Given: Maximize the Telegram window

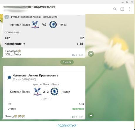Looking at the screenshot, I should point(127,2).
